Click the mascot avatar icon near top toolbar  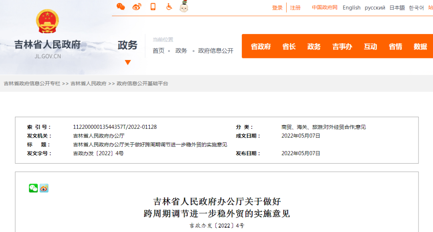[184, 7]
